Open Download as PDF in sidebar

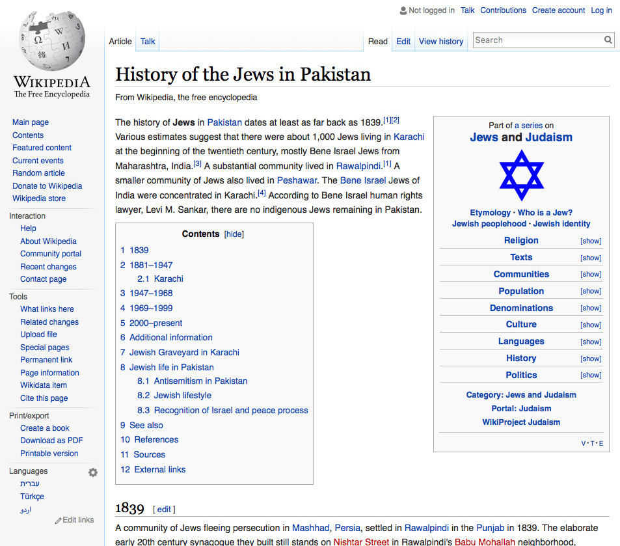[51, 441]
